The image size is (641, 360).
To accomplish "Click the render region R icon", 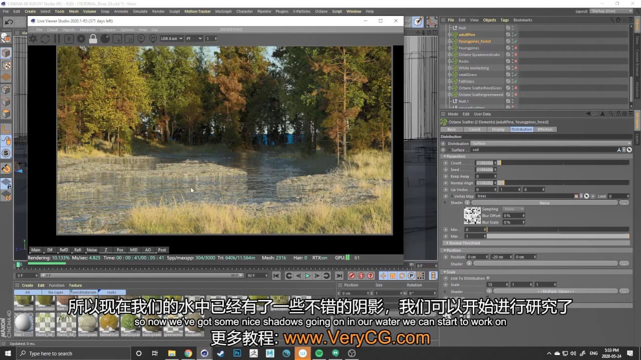I will coord(69,38).
